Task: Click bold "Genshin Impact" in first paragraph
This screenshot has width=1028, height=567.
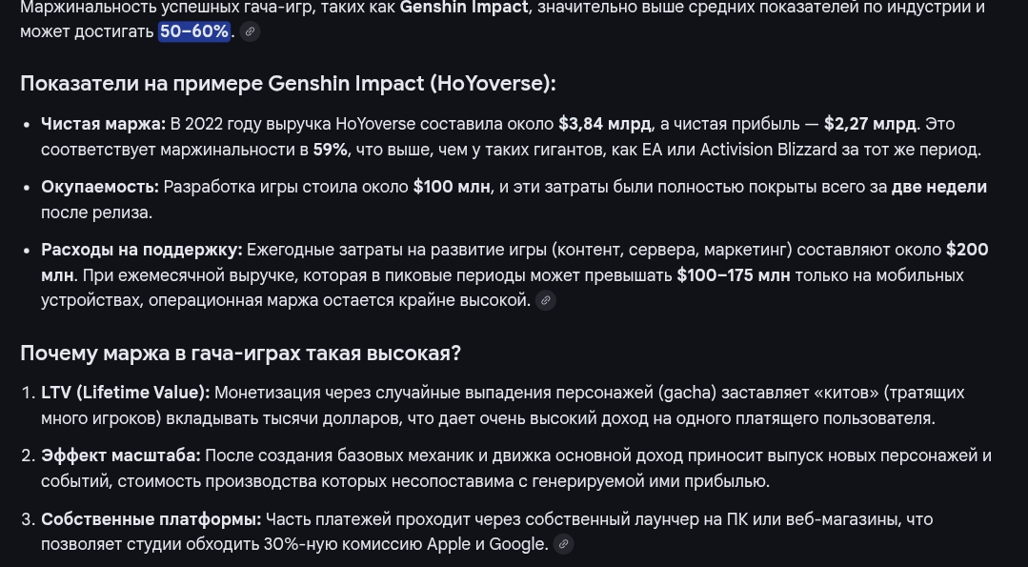Action: click(x=463, y=8)
